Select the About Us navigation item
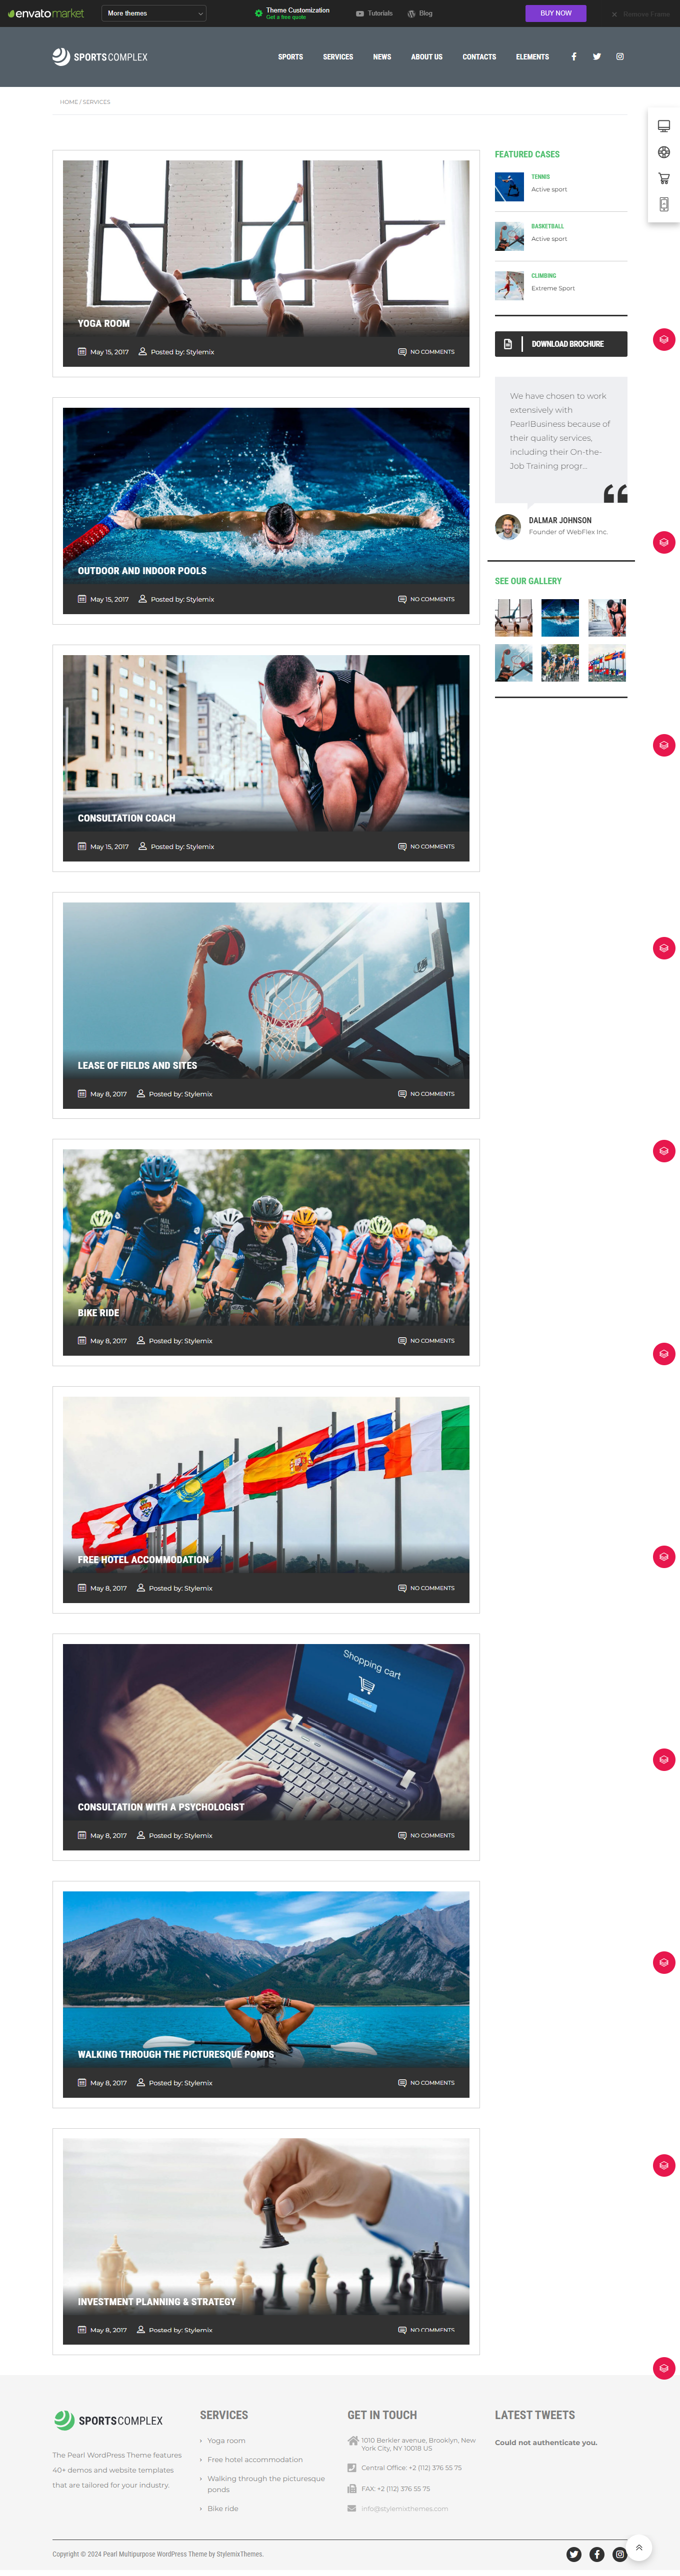The image size is (680, 2576). point(426,57)
